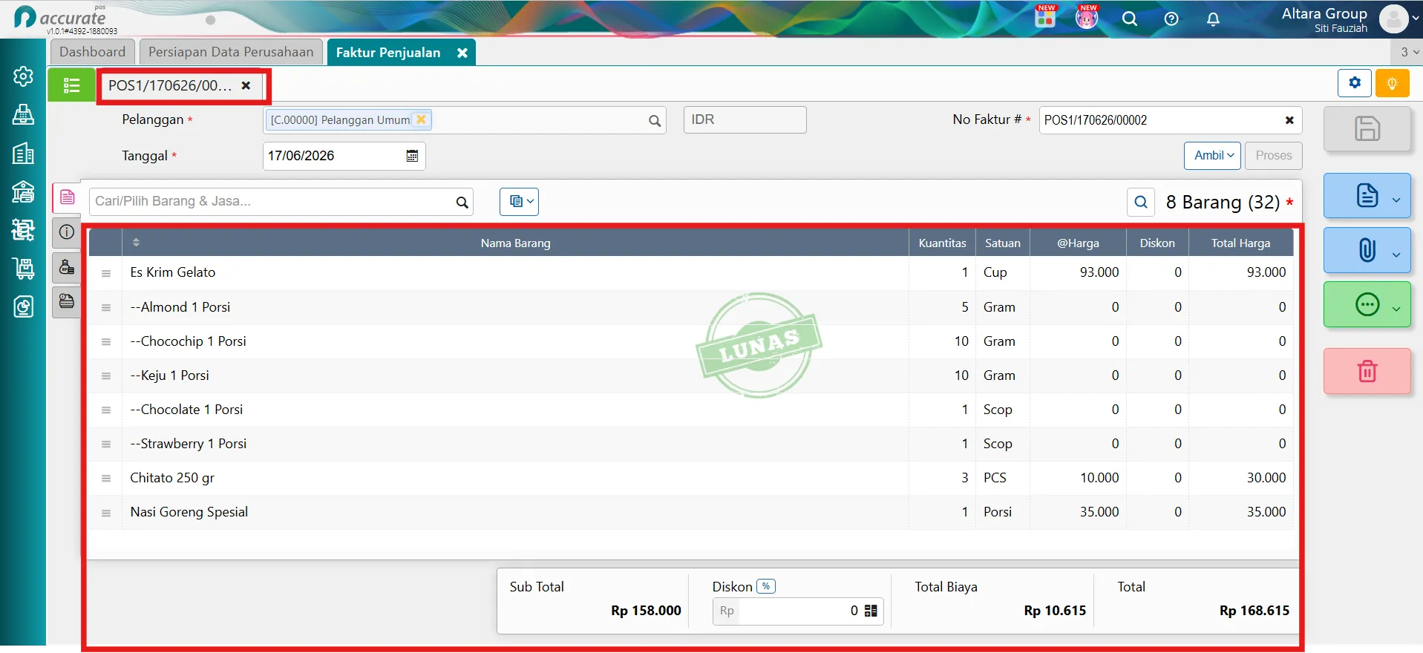
Task: Click the save invoice floppy disk icon
Action: (x=1367, y=128)
